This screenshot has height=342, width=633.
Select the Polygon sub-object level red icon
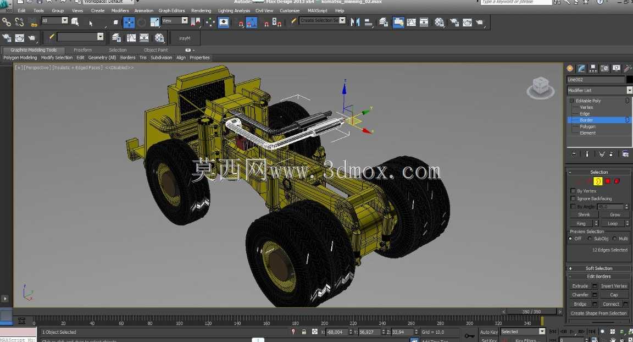[x=608, y=181]
